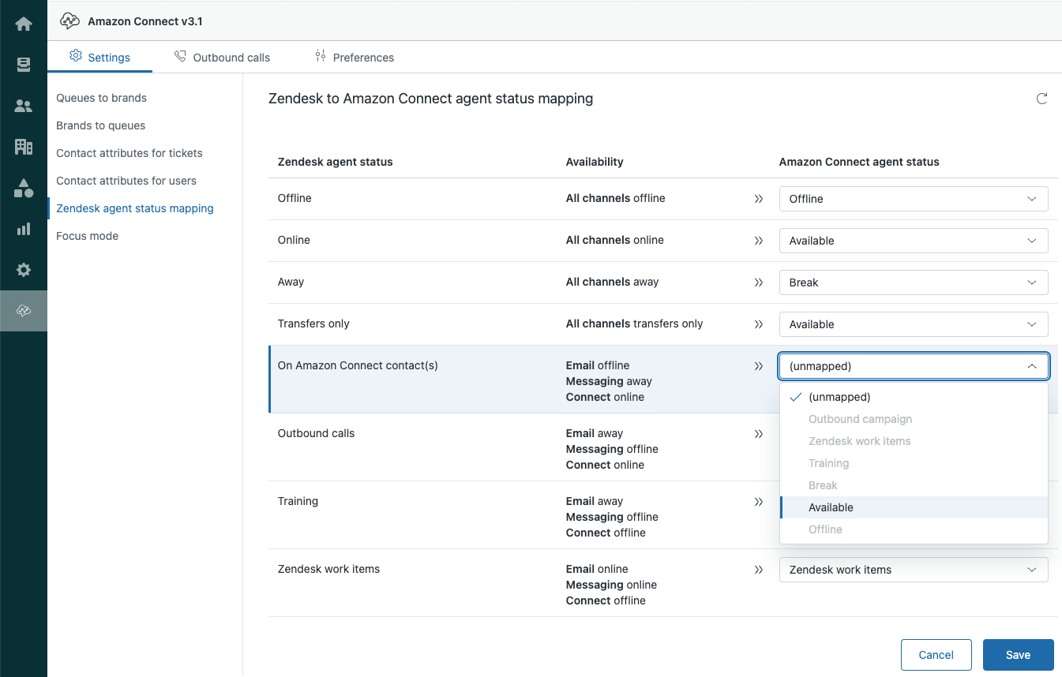Expand the Offline status dropdown

[913, 199]
